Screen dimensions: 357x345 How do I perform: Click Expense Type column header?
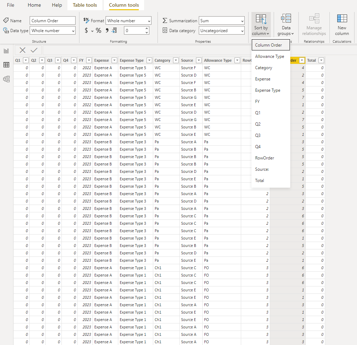132,60
